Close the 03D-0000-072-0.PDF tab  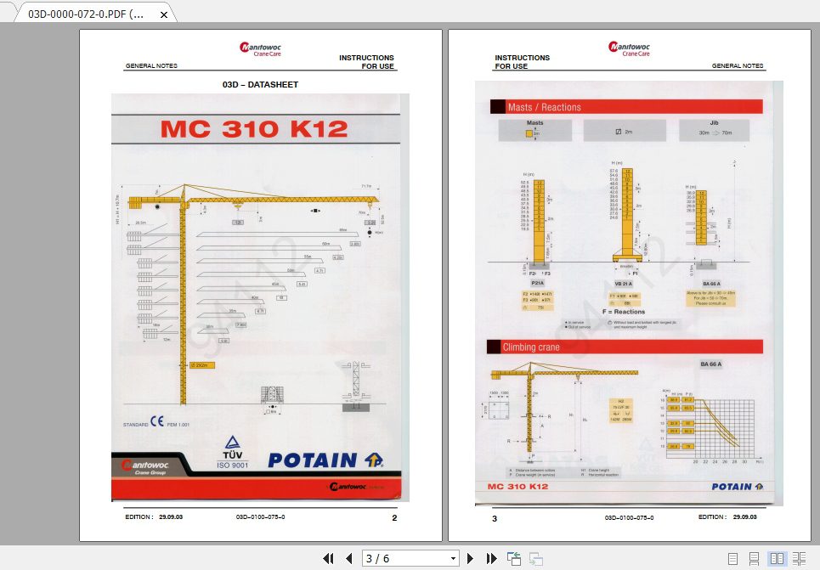(163, 14)
